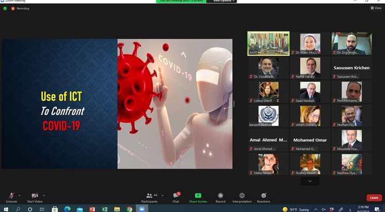Open audio options arrow beside Unmute

[19, 195]
